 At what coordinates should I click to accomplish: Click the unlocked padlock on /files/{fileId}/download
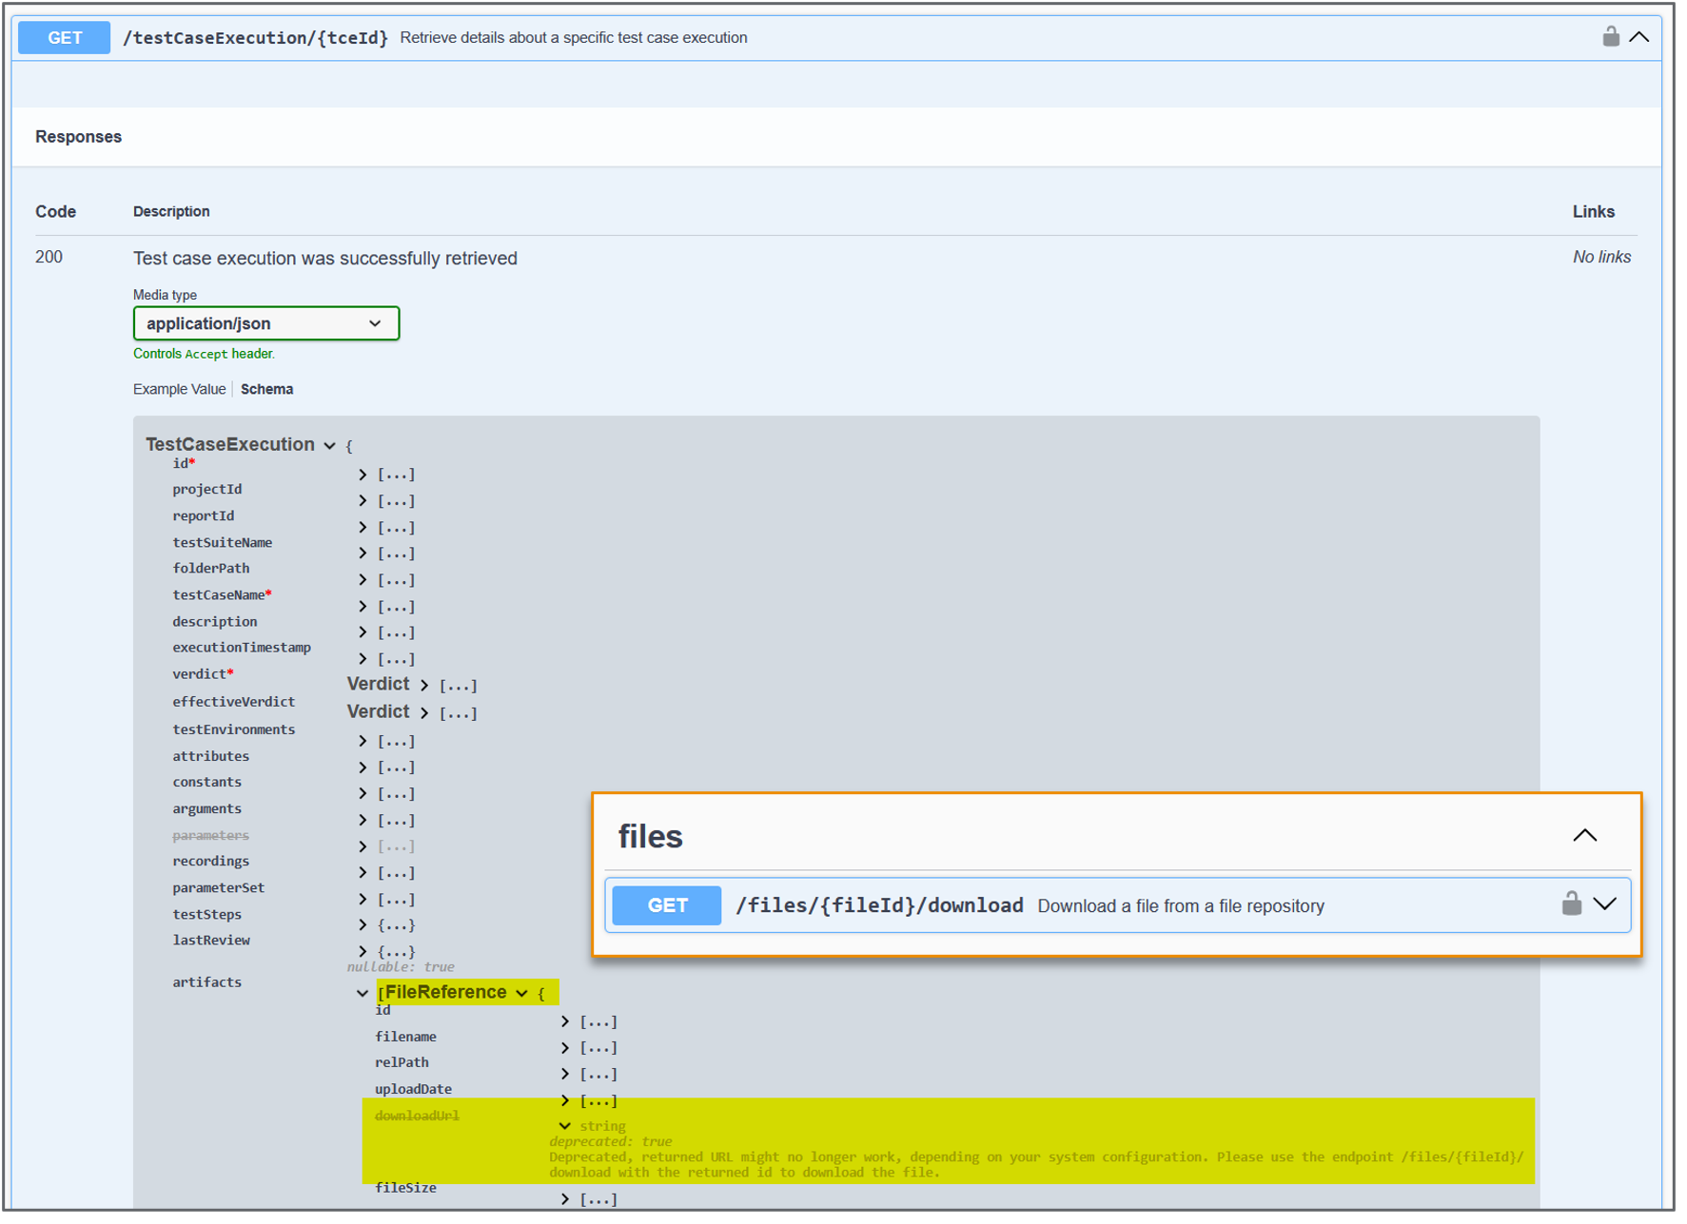coord(1572,904)
